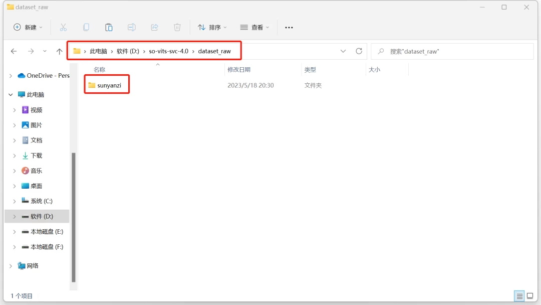The width and height of the screenshot is (541, 305).
Task: Expand the OneDrive tree node
Action: (x=11, y=76)
